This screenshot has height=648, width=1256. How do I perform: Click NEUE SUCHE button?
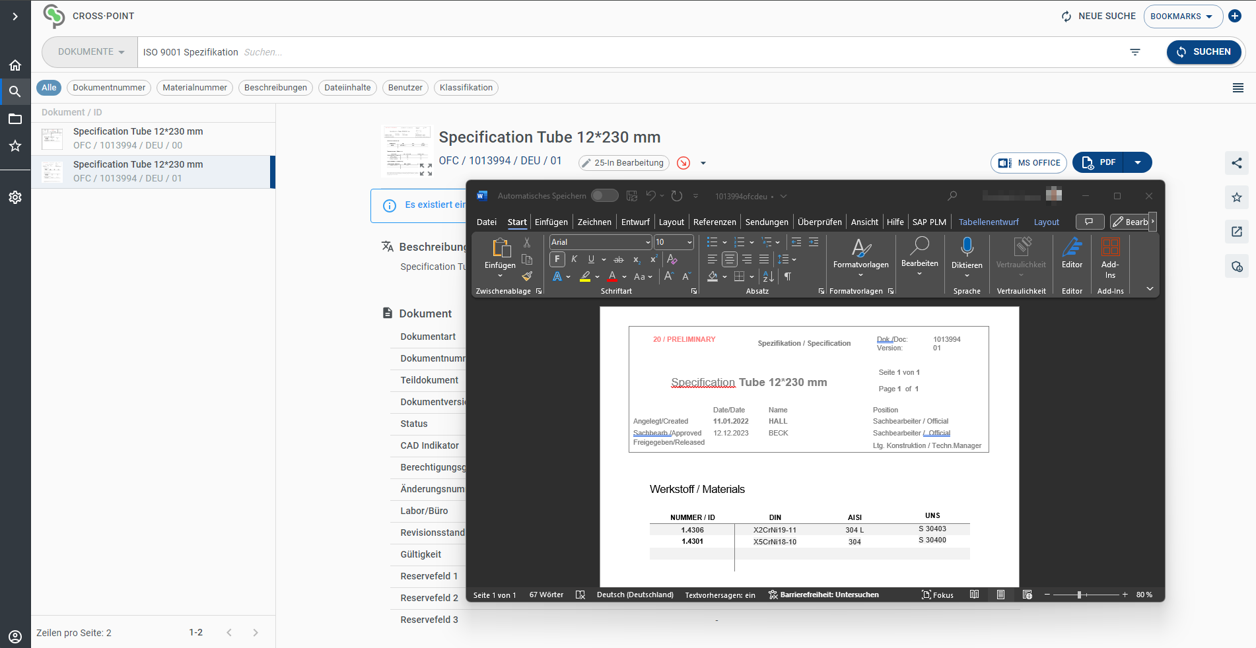(1099, 16)
